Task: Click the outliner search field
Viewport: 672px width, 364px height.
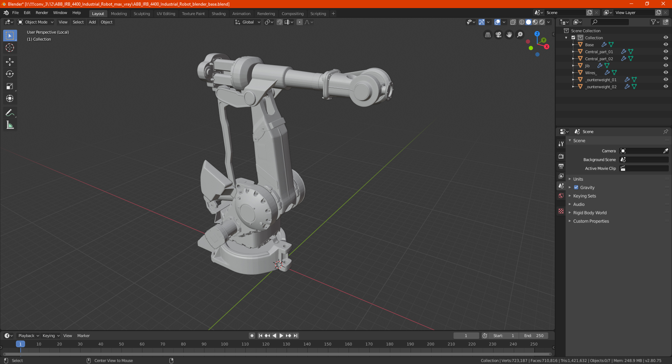Action: click(610, 22)
